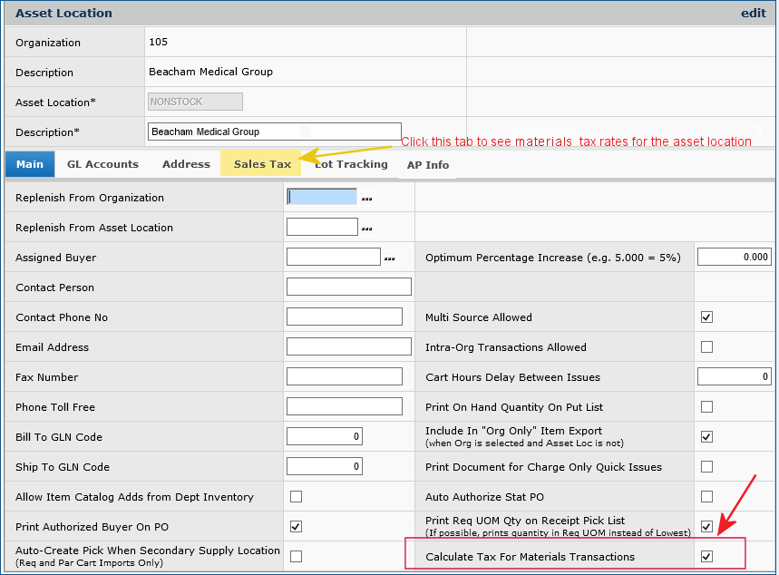
Task: Open the Replenish From Organization lookup icon
Action: pyautogui.click(x=366, y=198)
